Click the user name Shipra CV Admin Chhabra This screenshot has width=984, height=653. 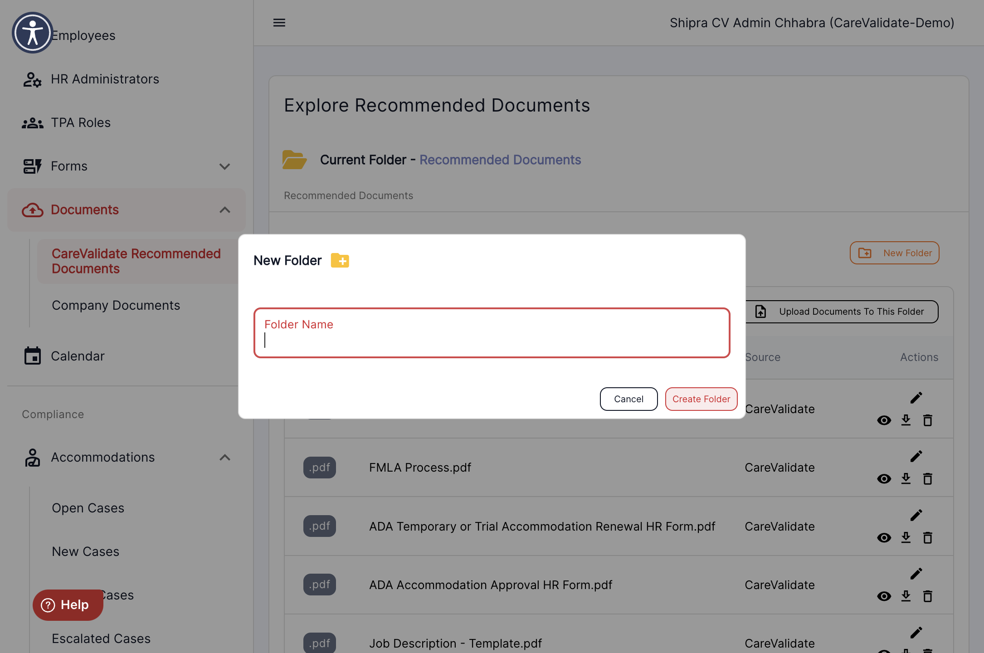pyautogui.click(x=812, y=23)
